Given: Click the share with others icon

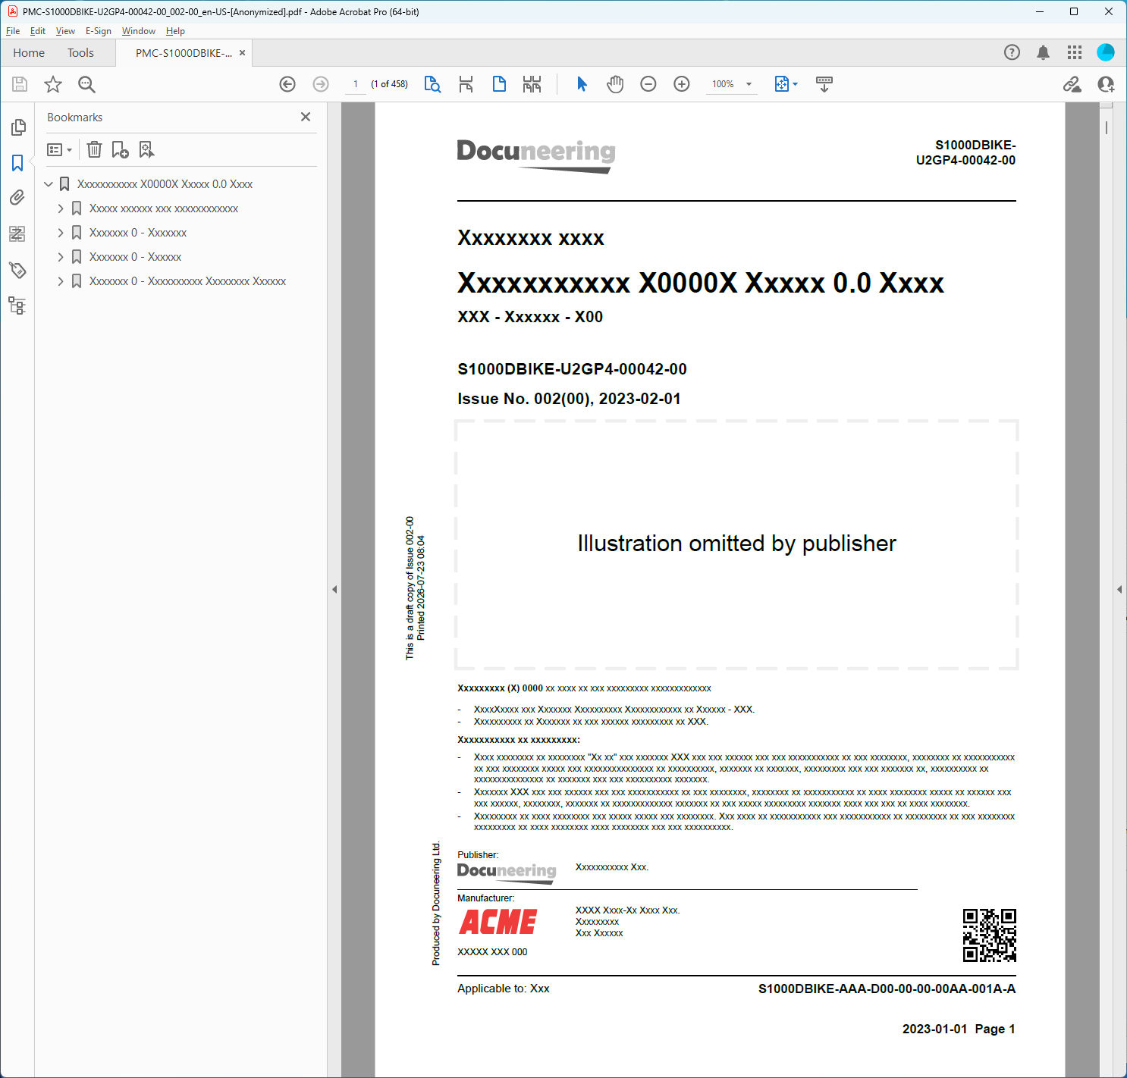Looking at the screenshot, I should pyautogui.click(x=1106, y=84).
